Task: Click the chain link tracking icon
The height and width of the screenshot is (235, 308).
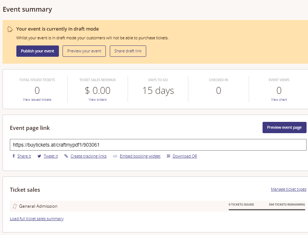Action: click(66, 156)
